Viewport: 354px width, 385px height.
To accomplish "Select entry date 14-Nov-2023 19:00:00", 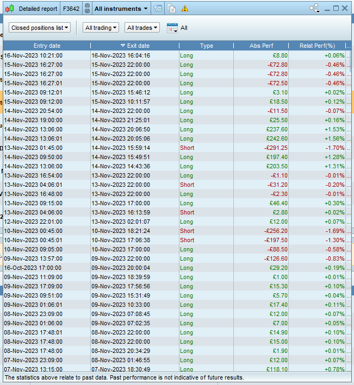I will click(33, 120).
